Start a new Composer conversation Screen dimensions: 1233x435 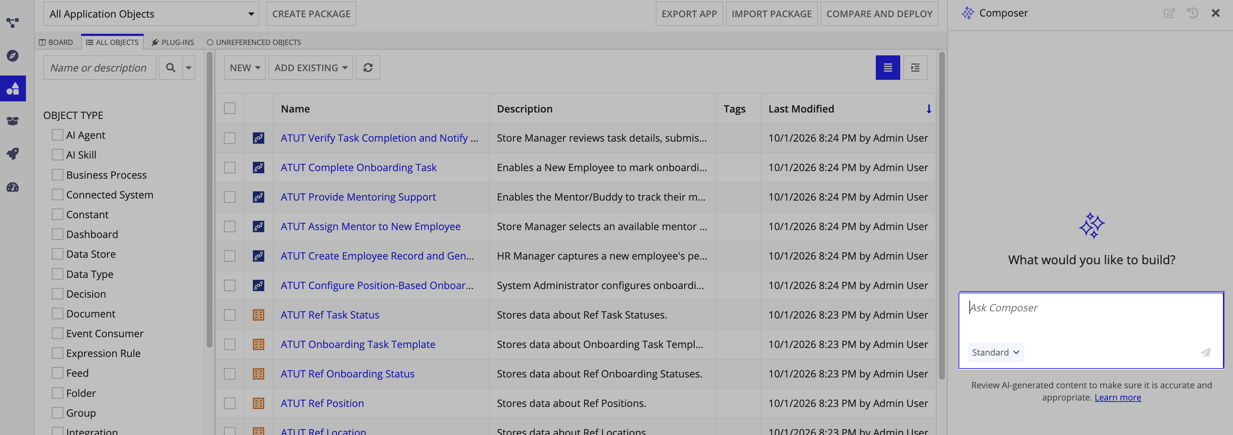[1169, 13]
